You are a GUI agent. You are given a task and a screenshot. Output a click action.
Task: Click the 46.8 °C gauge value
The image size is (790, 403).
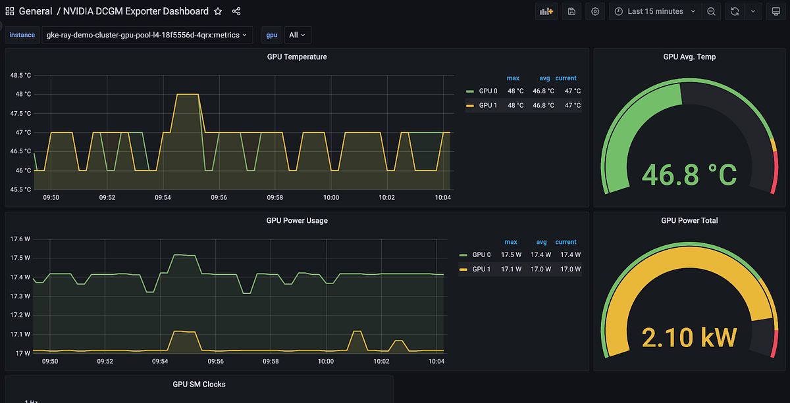(689, 175)
